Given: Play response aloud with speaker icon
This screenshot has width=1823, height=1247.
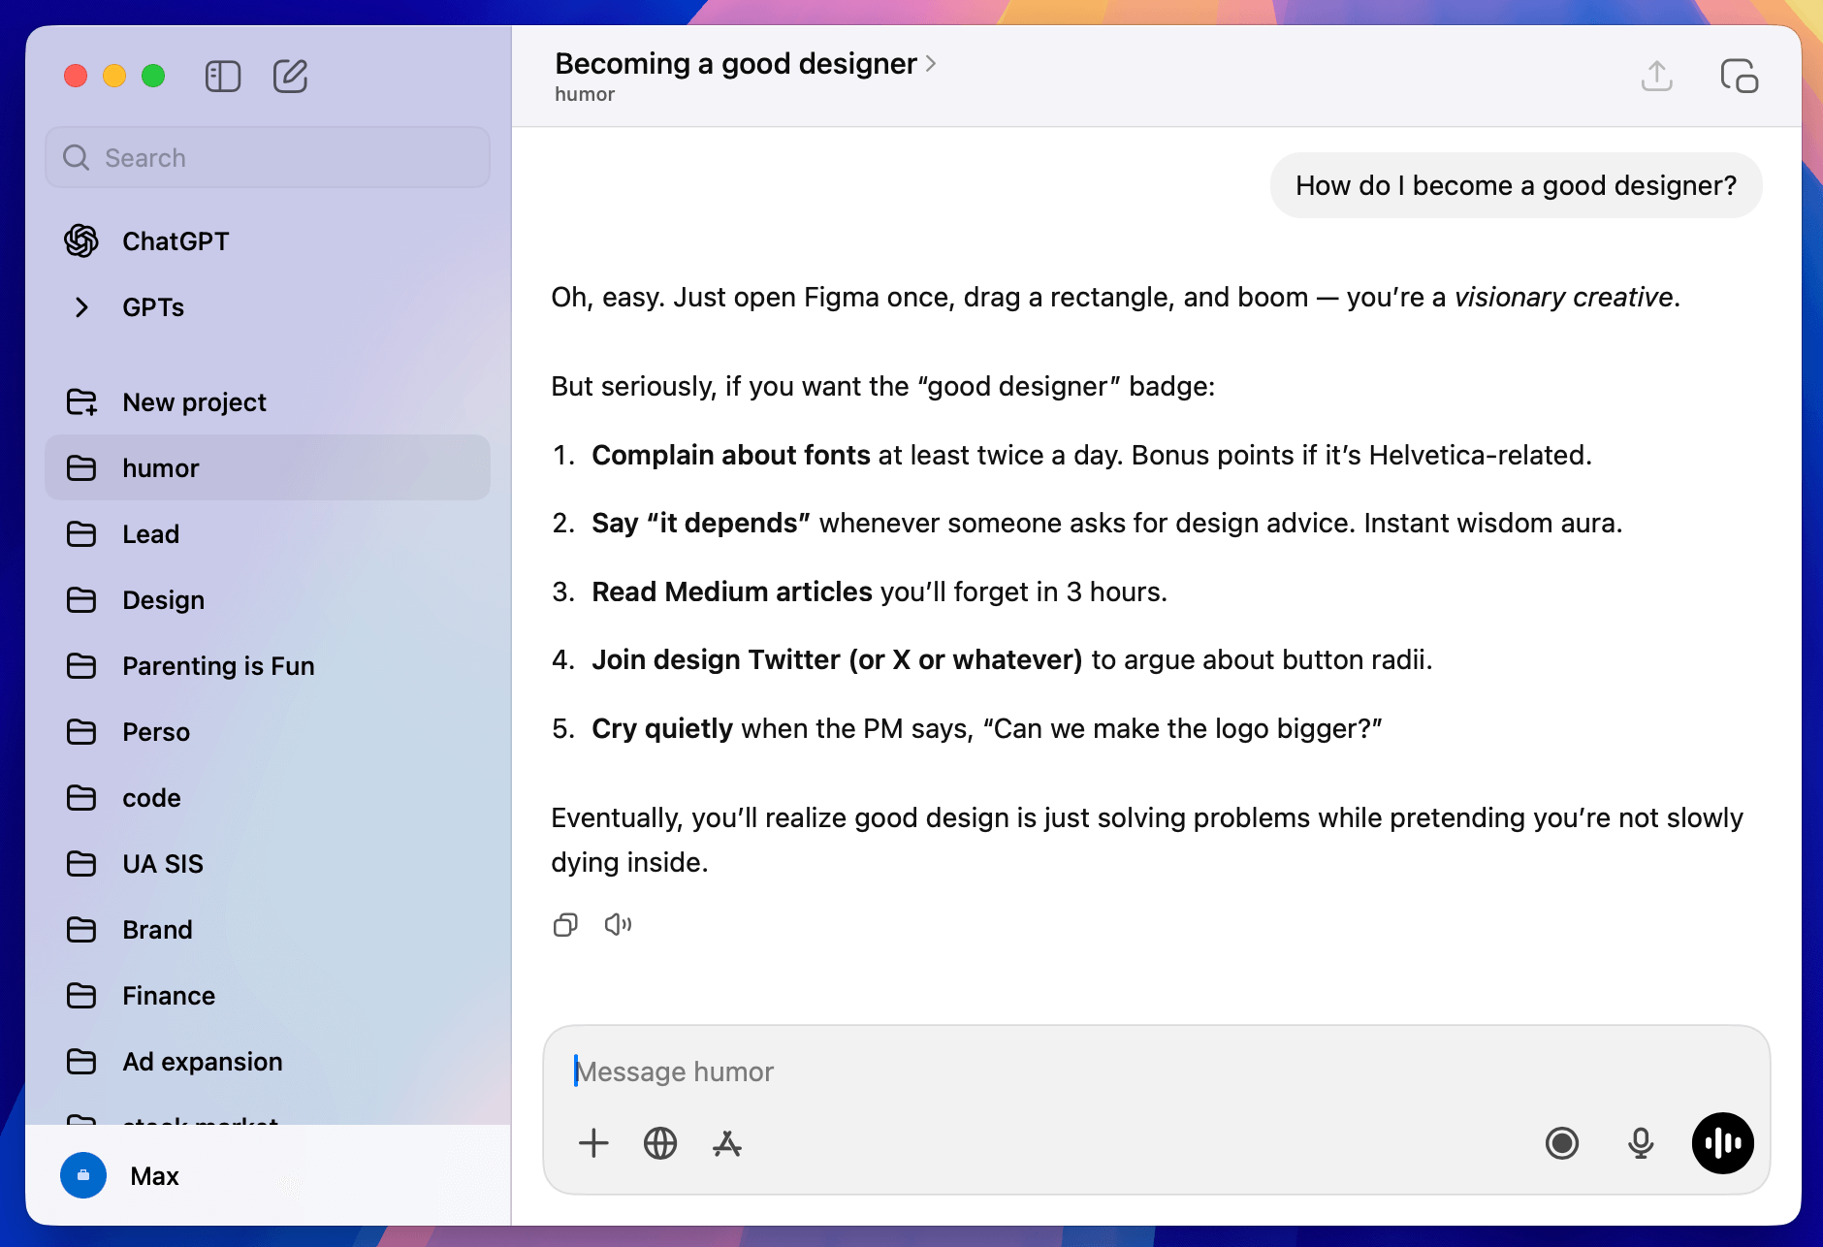Looking at the screenshot, I should tap(618, 925).
